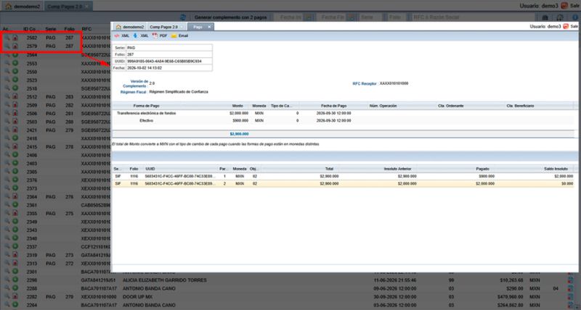
Task: Click the view XML button in Pago toolbar
Action: coord(121,35)
